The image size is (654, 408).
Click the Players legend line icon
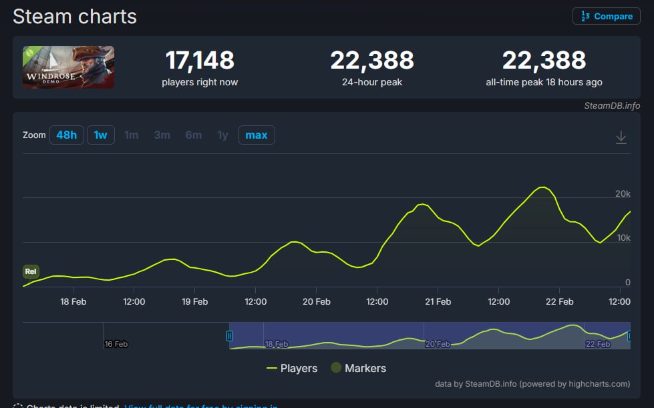pyautogui.click(x=271, y=368)
